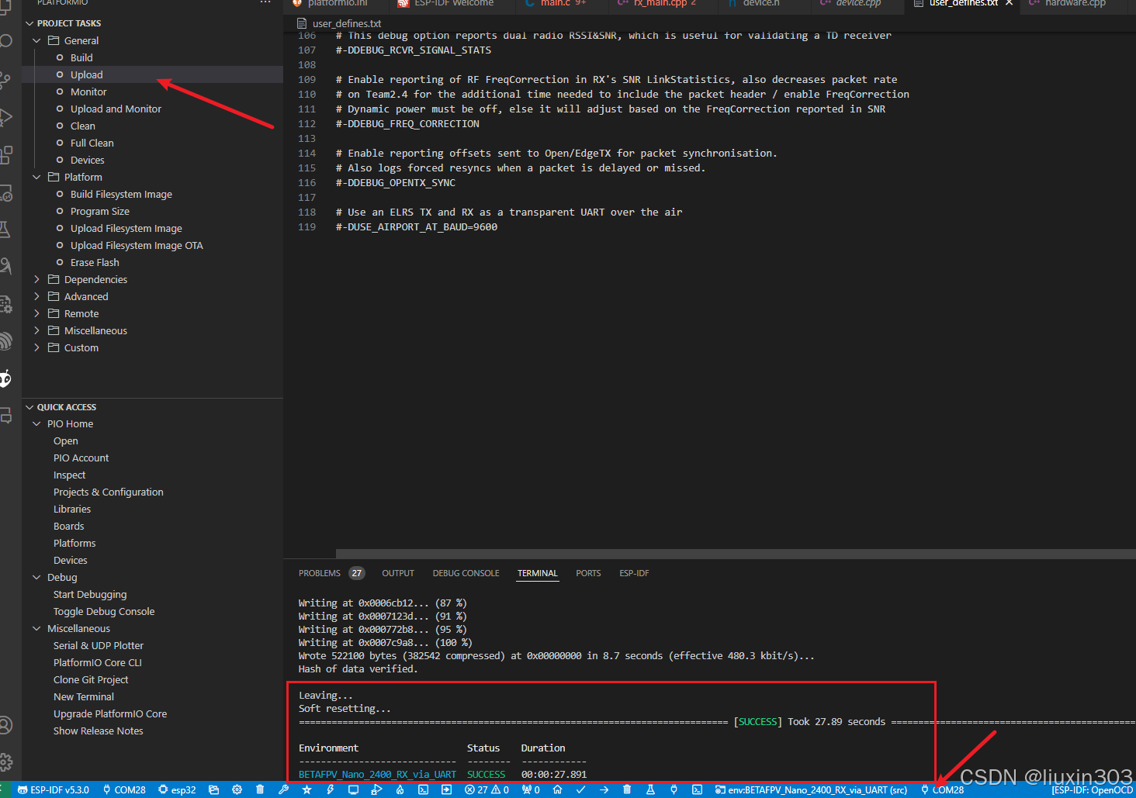Open Serial & UDP Plotter
The width and height of the screenshot is (1136, 798).
pyautogui.click(x=98, y=646)
